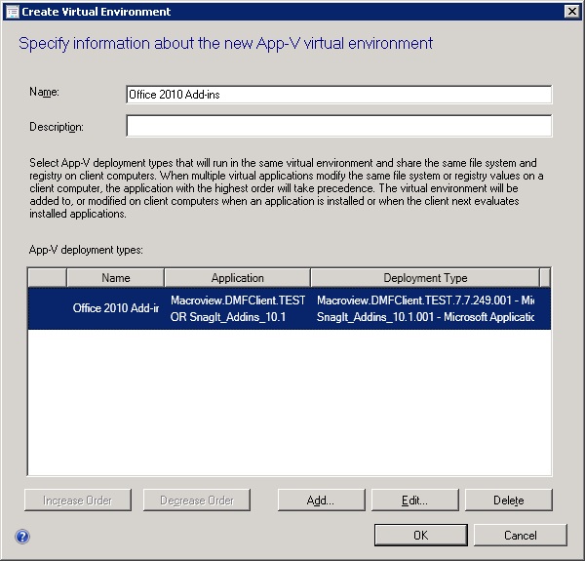The height and width of the screenshot is (561, 585).
Task: Focus the empty Description field
Action: tap(338, 127)
